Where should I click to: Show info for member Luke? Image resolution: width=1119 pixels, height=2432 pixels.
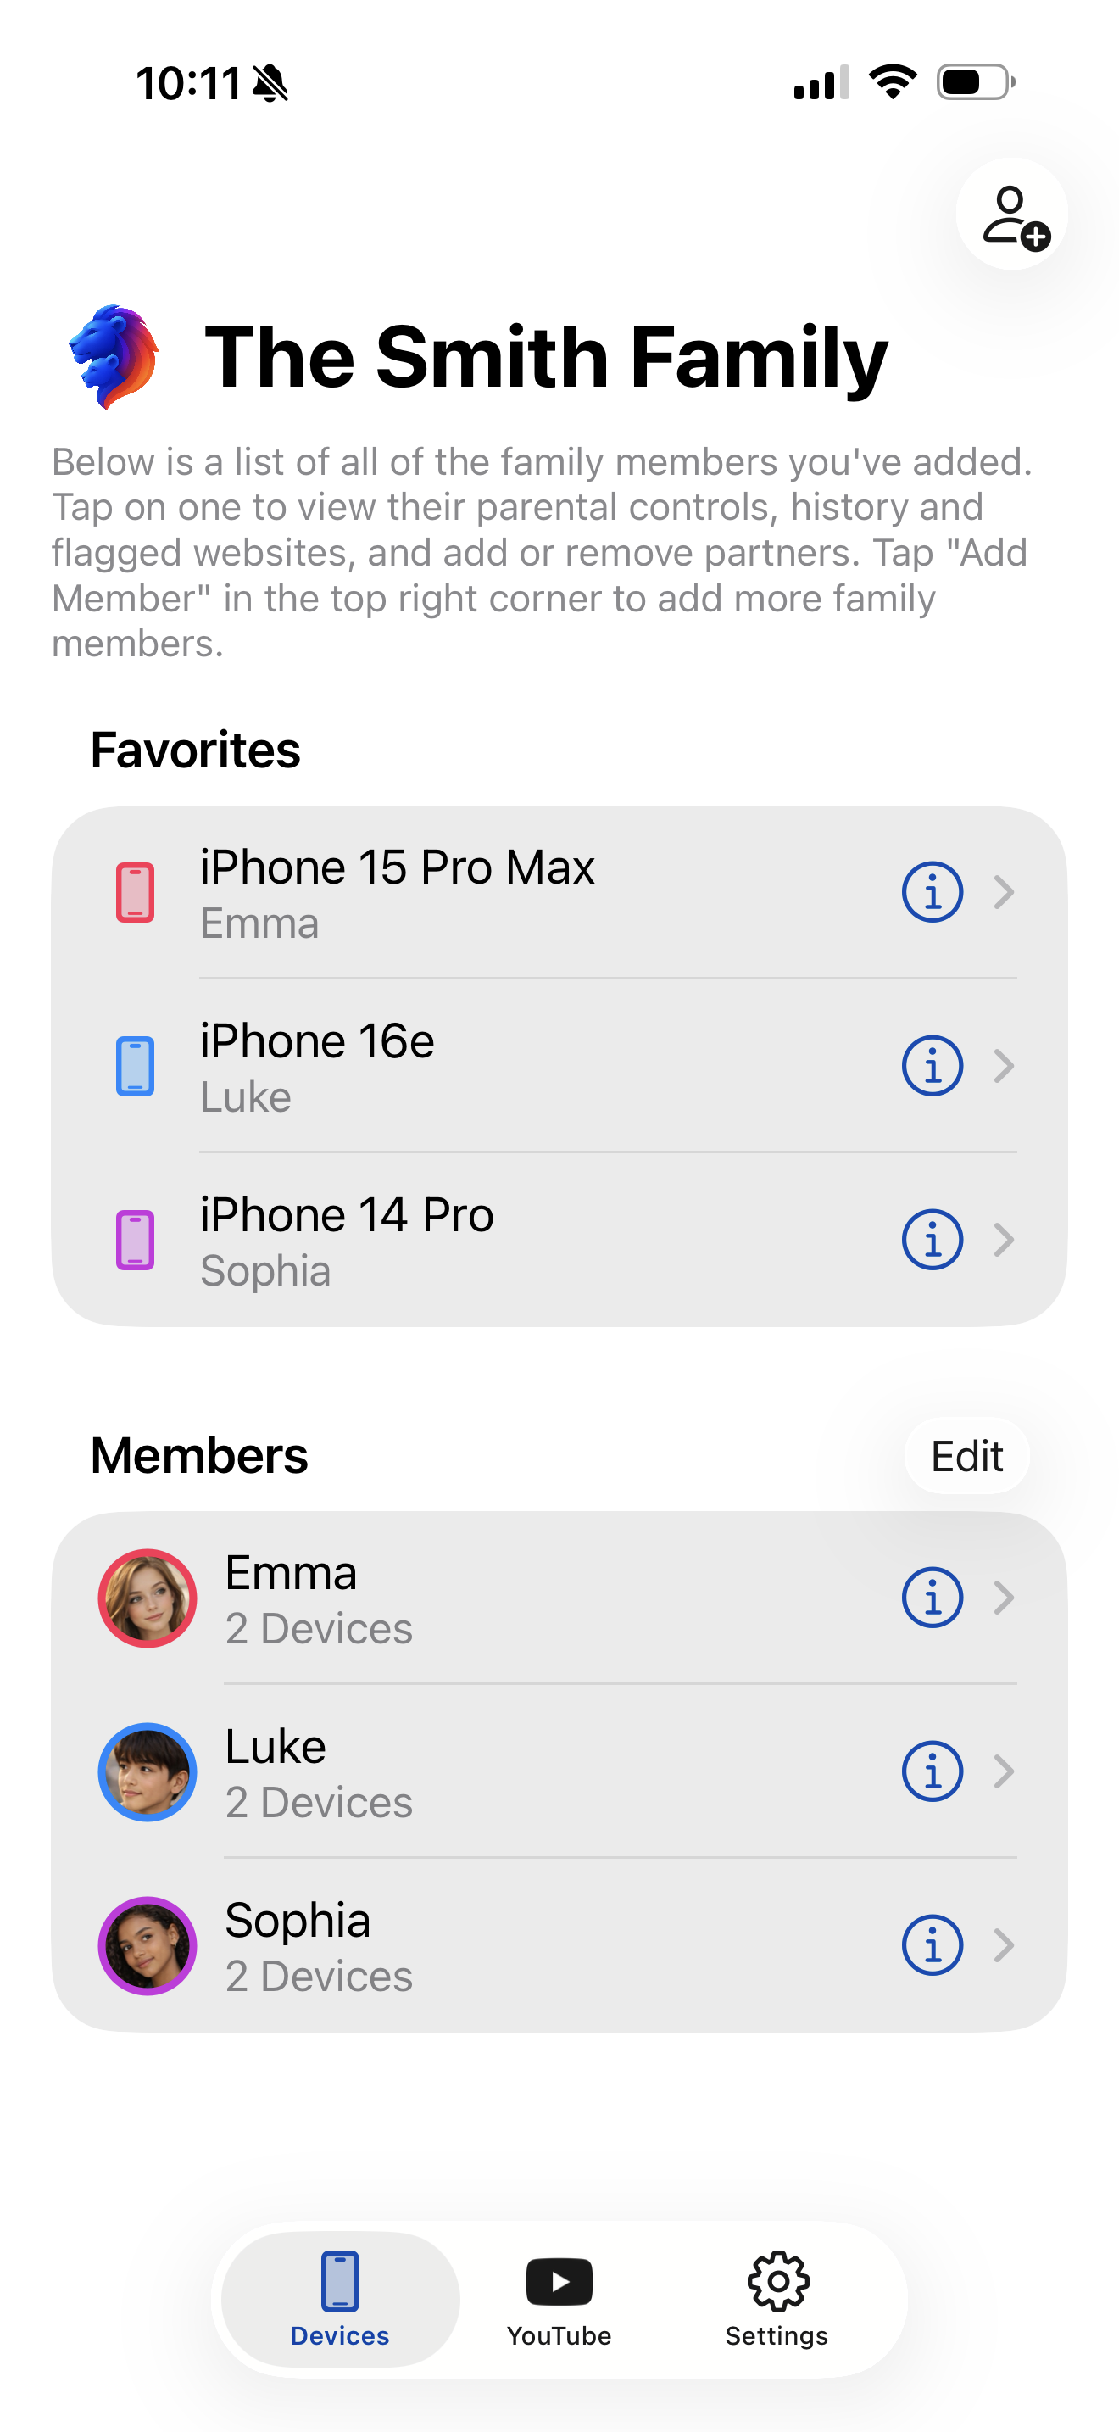[x=932, y=1771]
